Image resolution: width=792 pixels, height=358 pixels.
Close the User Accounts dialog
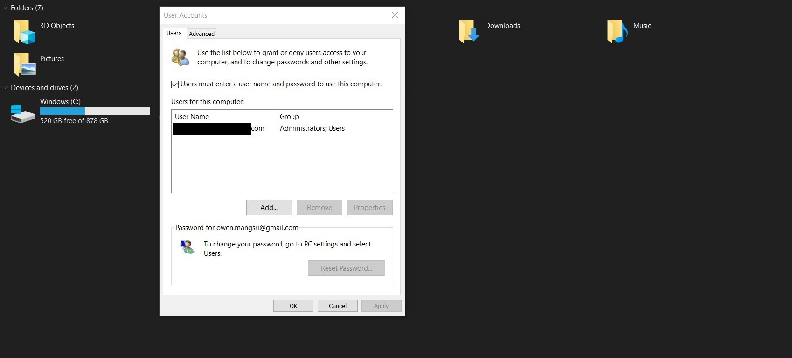click(x=395, y=15)
